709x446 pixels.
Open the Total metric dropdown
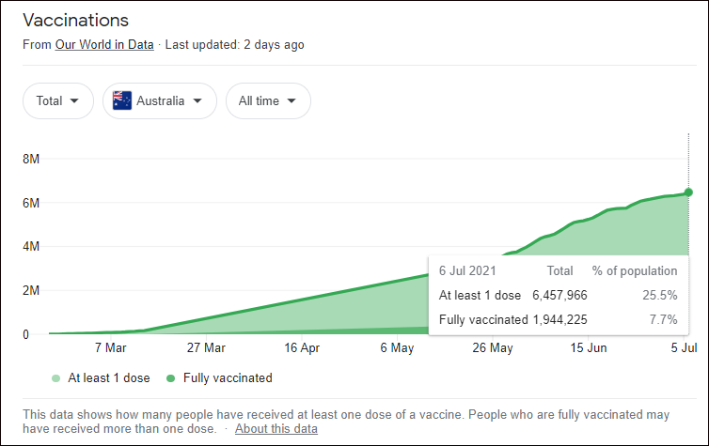[x=57, y=101]
